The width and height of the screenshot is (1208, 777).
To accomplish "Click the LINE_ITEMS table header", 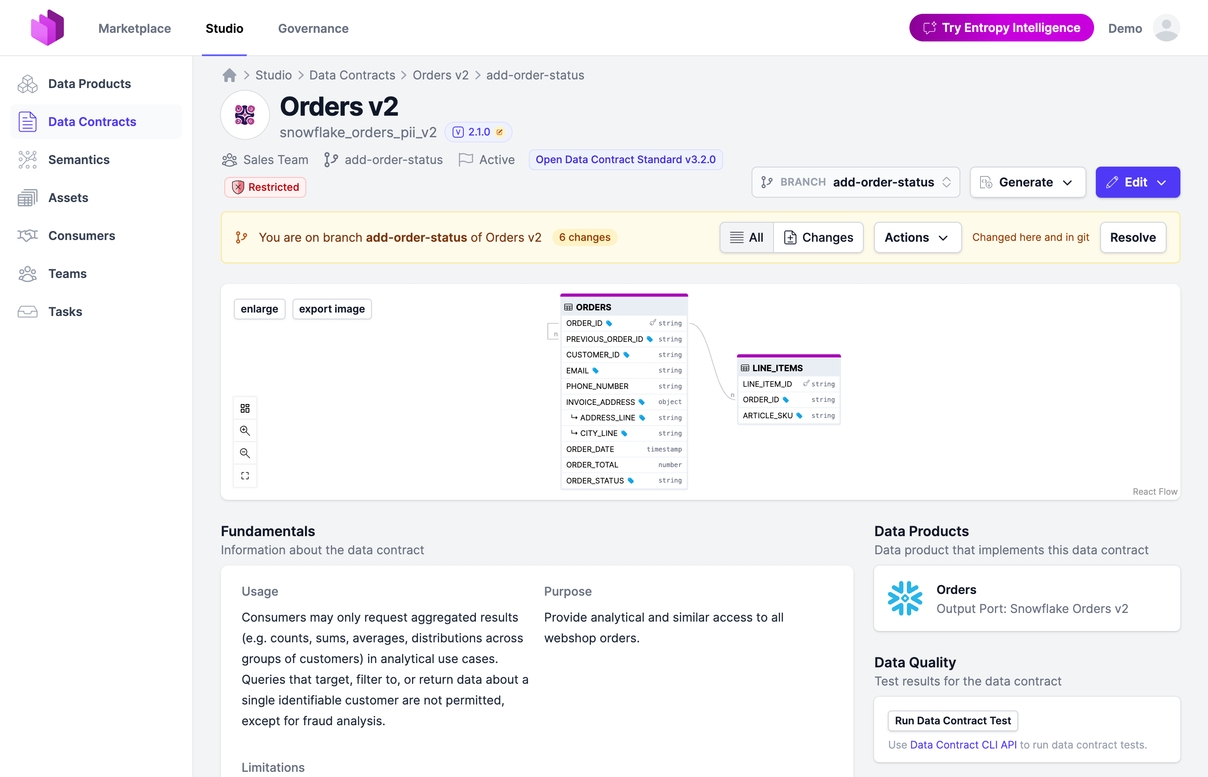I will [789, 368].
